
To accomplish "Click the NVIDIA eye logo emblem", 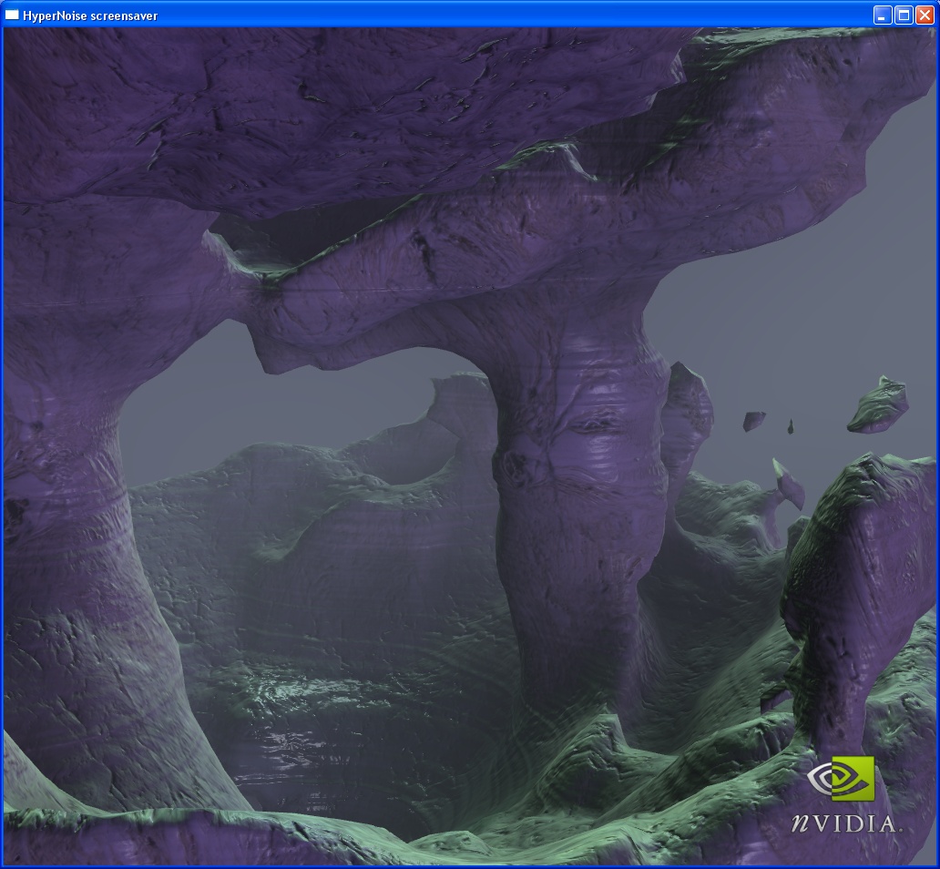I will click(x=840, y=779).
